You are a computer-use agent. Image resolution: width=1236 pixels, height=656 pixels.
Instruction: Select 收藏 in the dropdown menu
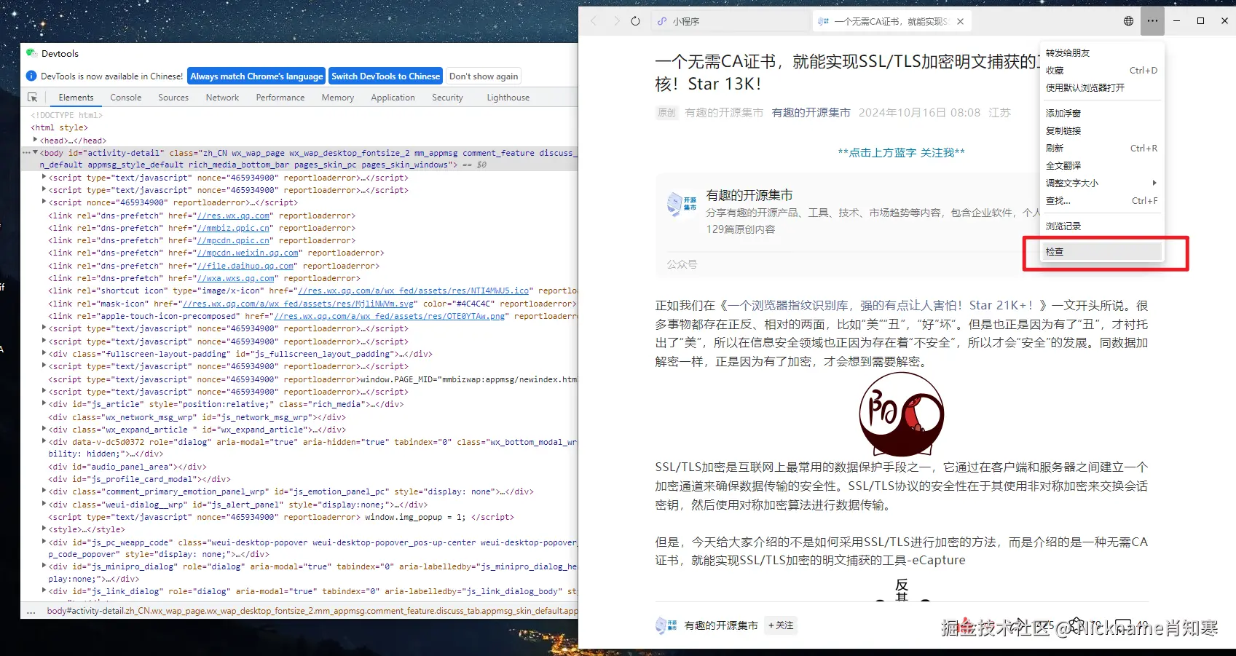(1102, 71)
